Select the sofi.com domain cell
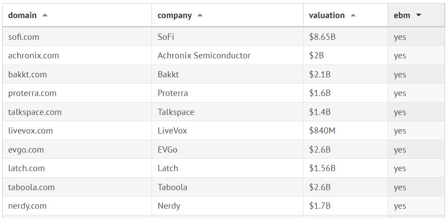This screenshot has width=447, height=218. point(23,37)
